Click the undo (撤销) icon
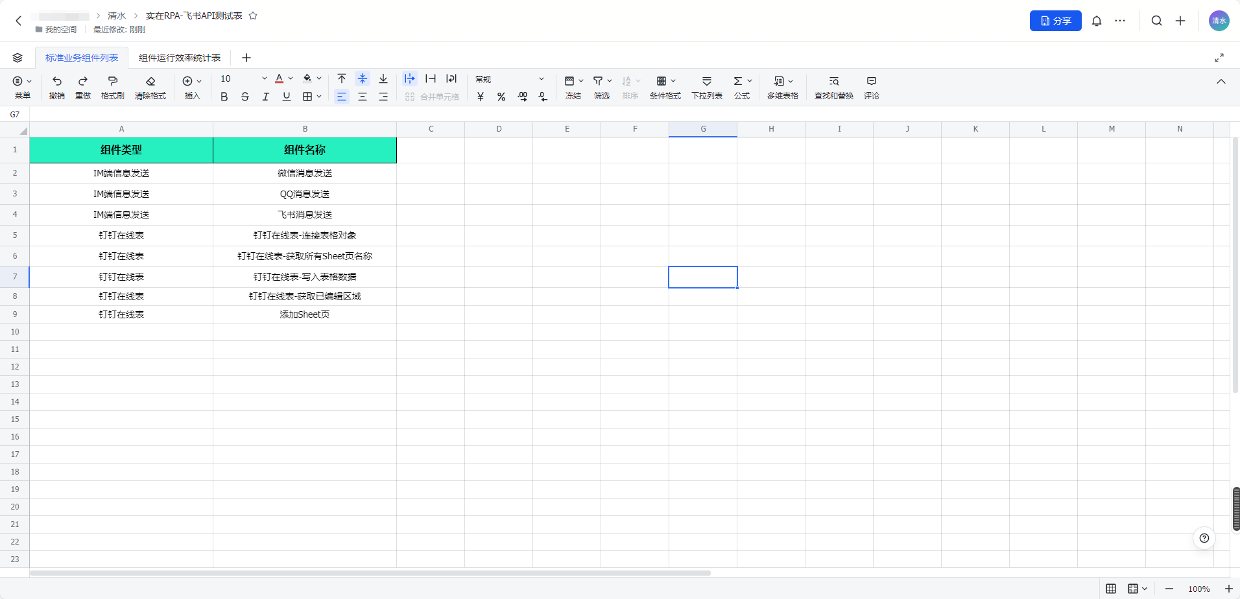 click(x=57, y=81)
